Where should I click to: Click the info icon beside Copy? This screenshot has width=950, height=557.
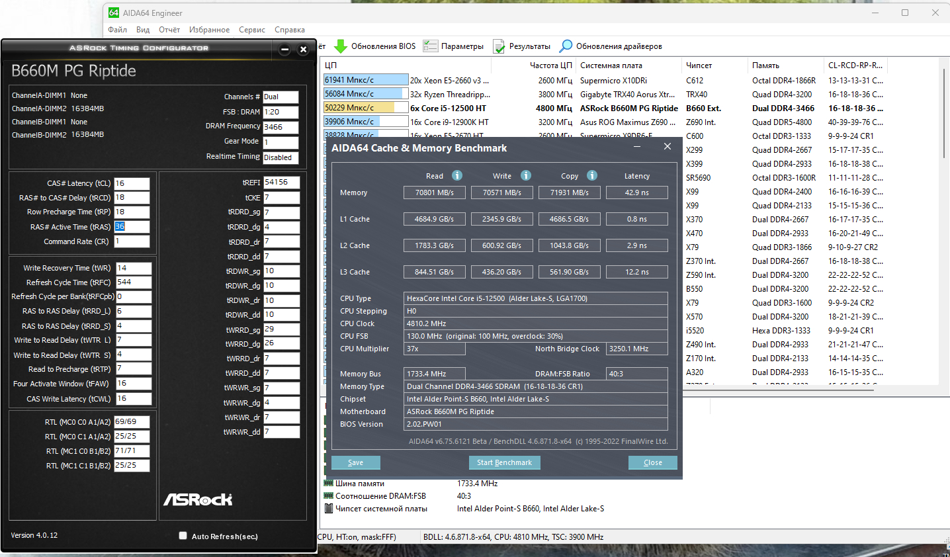pos(592,175)
